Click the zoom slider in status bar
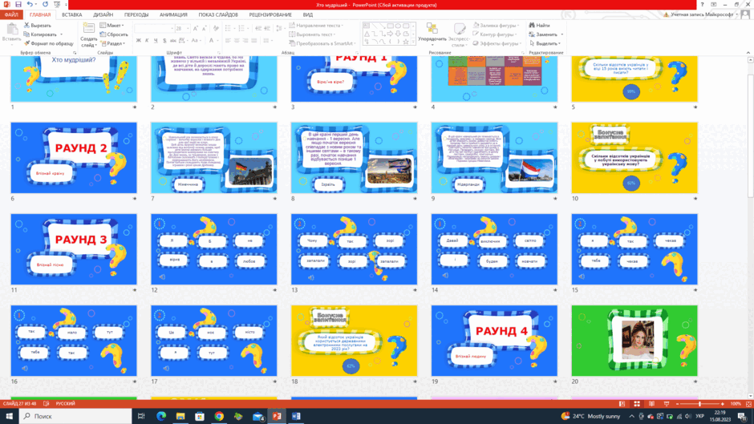Image resolution: width=754 pixels, height=424 pixels. pyautogui.click(x=699, y=404)
